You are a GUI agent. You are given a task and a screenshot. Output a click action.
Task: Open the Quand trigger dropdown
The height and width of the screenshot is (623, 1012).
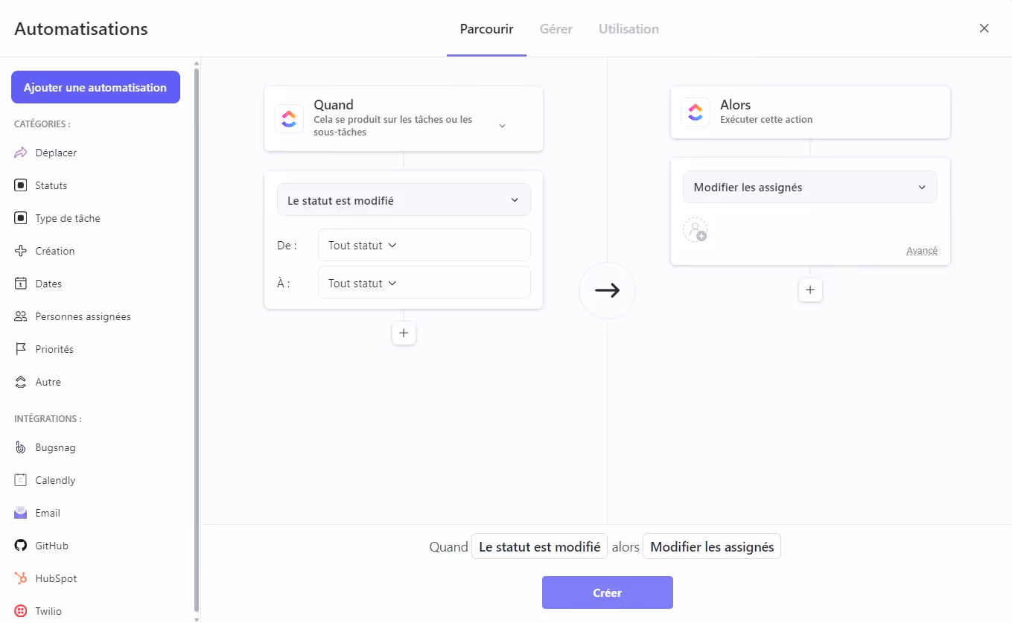click(503, 127)
